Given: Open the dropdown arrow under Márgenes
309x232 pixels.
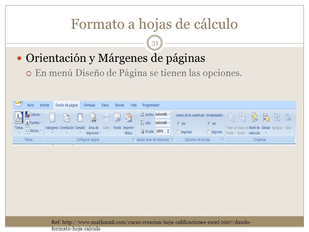Looking at the screenshot, I should [x=52, y=132].
